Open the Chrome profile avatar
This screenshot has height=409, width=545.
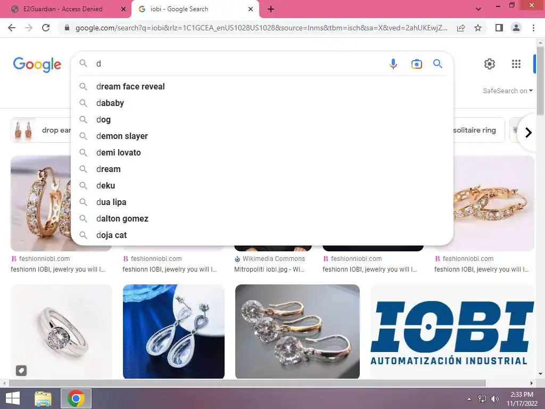[x=516, y=28]
